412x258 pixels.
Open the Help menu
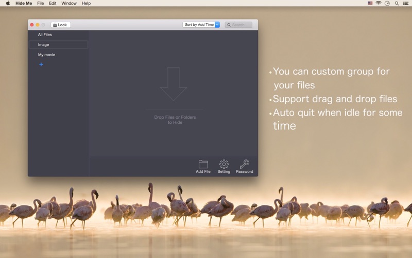click(x=86, y=3)
